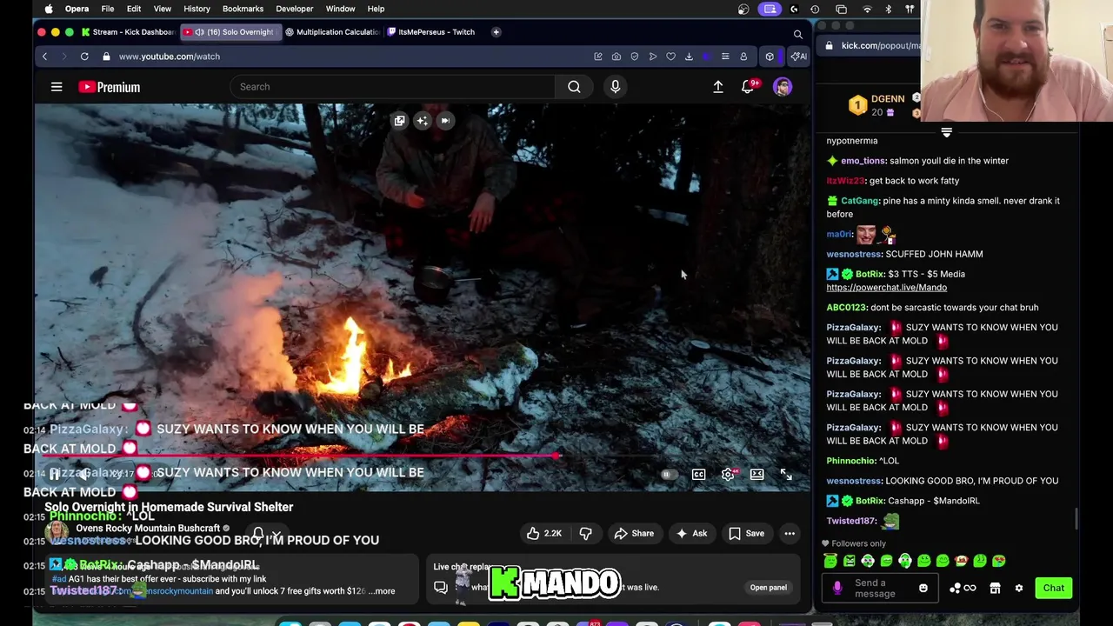Reload the YouTube page
Viewport: 1113px width, 626px height.
coord(84,57)
